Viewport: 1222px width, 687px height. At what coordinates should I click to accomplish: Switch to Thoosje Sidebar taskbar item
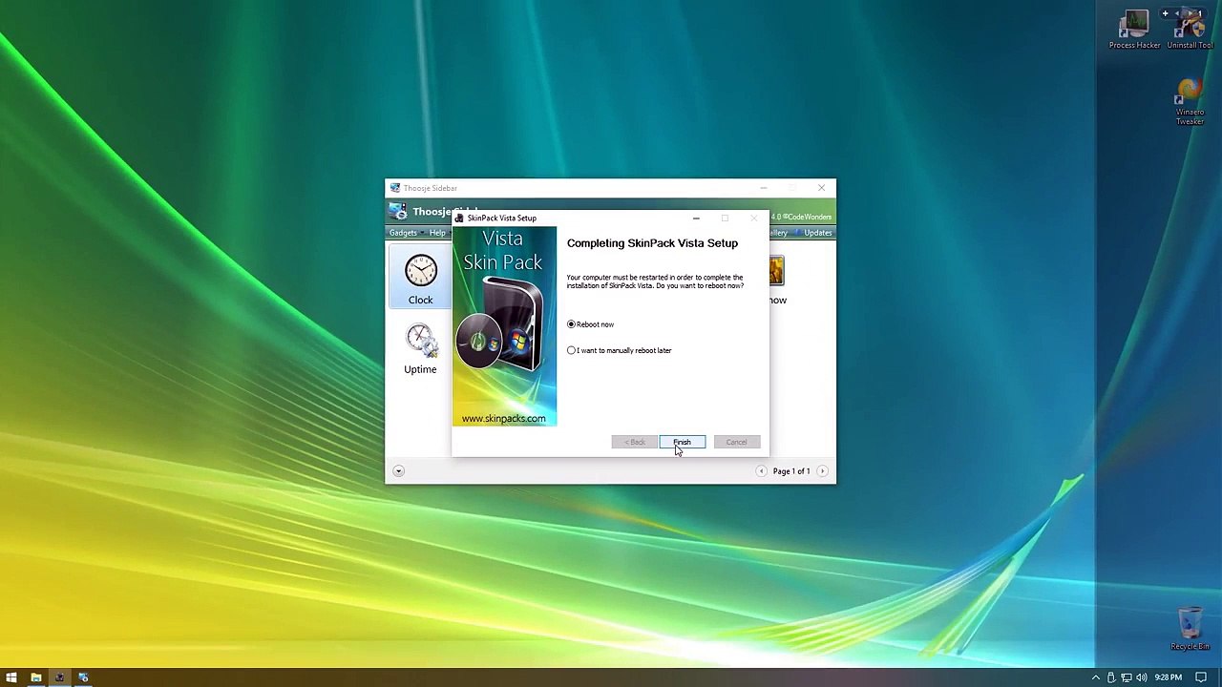[83, 677]
